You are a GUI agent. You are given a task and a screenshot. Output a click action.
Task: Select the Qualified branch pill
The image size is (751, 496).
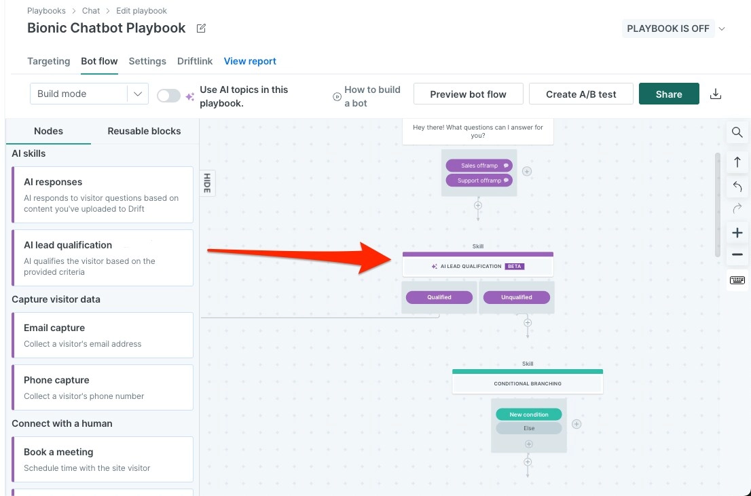439,297
